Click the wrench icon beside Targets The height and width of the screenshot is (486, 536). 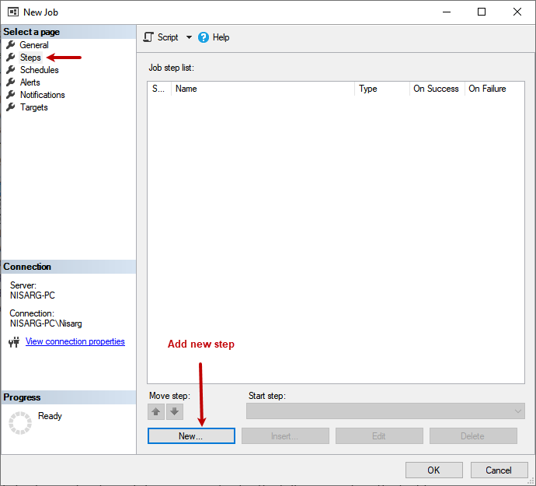coord(11,107)
